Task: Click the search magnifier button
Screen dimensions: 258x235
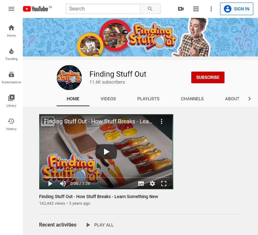Action: (x=150, y=9)
